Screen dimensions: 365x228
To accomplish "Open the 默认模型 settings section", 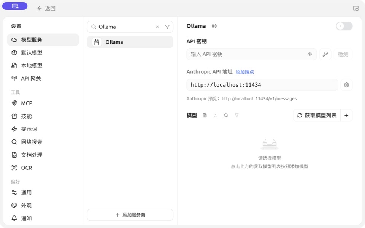I will [x=43, y=52].
